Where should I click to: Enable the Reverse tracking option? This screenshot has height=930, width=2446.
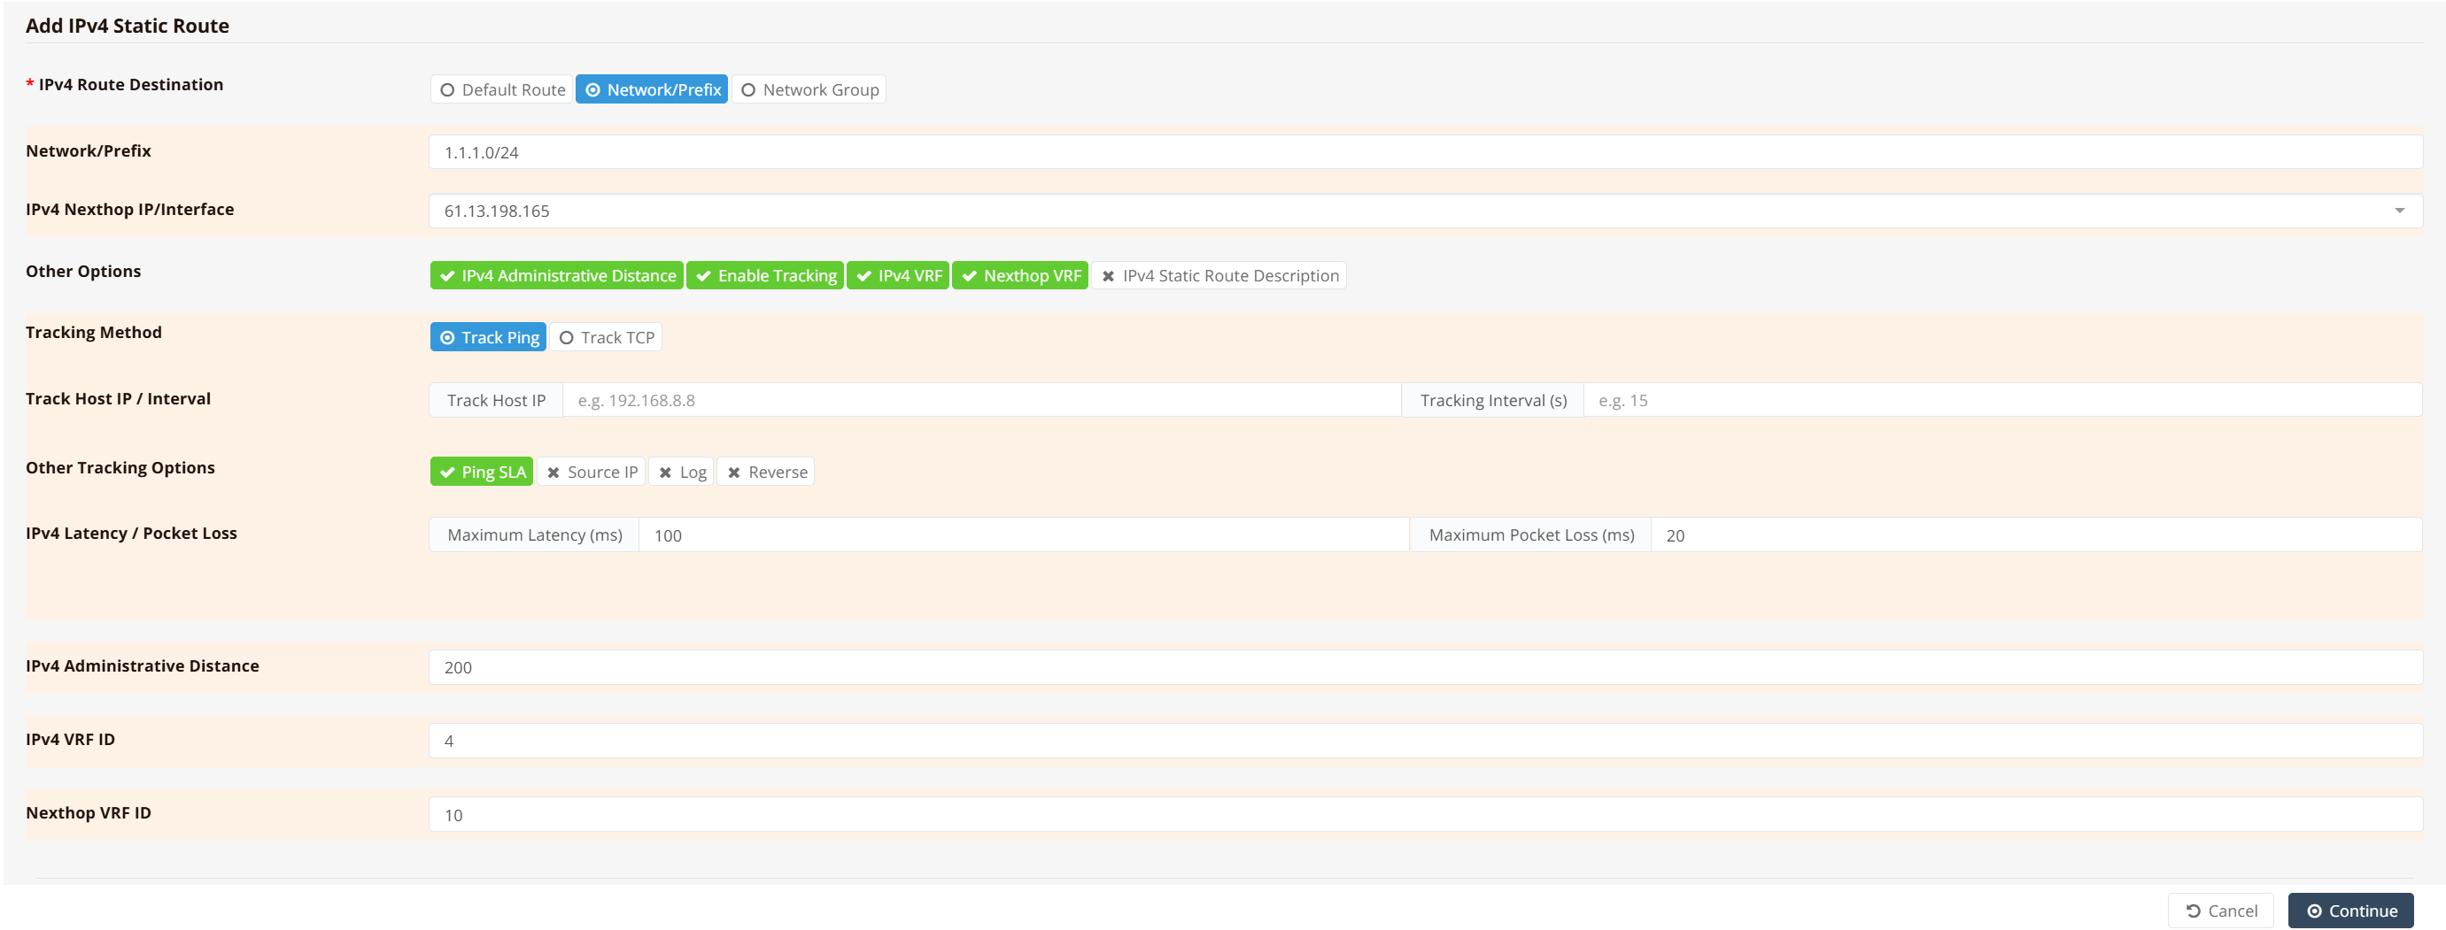click(765, 472)
